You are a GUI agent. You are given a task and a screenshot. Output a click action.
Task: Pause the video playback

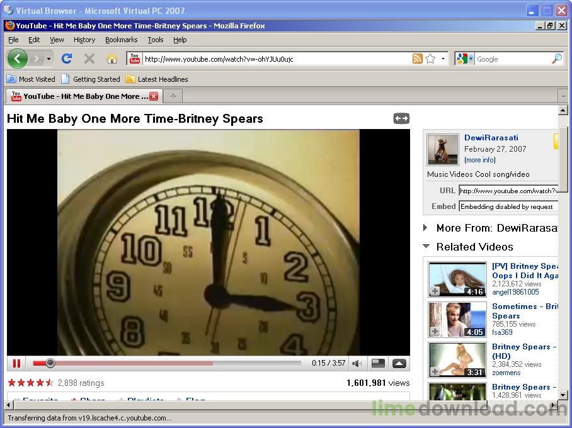coord(16,363)
